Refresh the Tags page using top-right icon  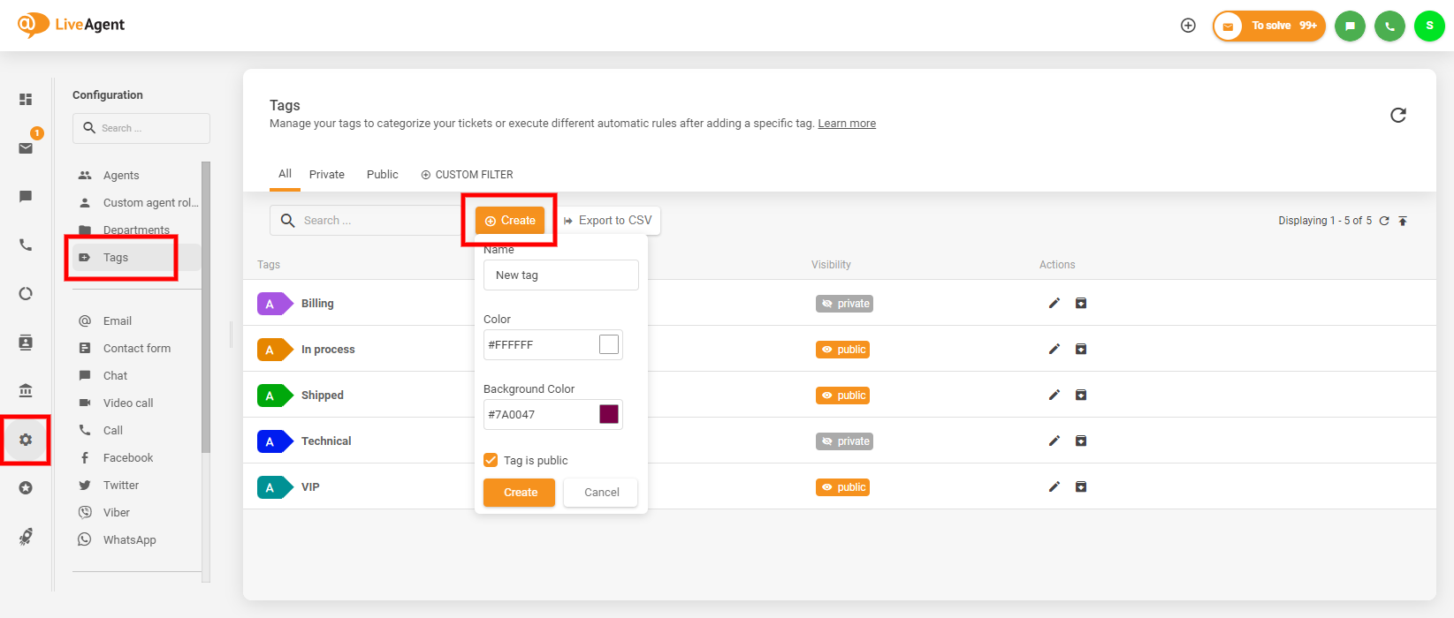(x=1397, y=116)
